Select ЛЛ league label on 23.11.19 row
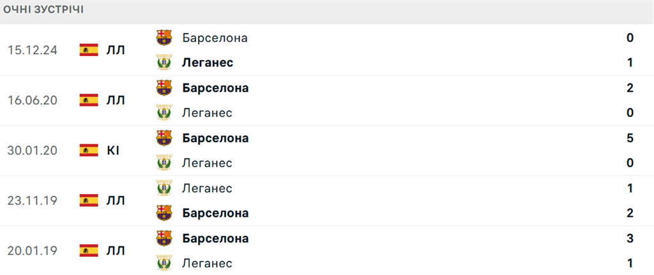The image size is (654, 275). 116,200
